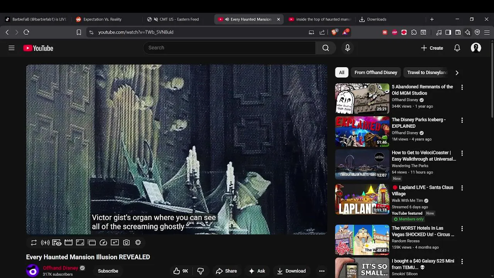Click the ABP extension icon
Image resolution: width=494 pixels, height=278 pixels.
point(394,32)
